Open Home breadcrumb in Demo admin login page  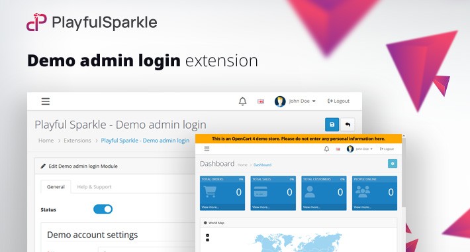tap(46, 141)
